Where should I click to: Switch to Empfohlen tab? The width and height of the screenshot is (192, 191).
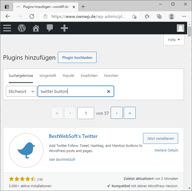89,75
